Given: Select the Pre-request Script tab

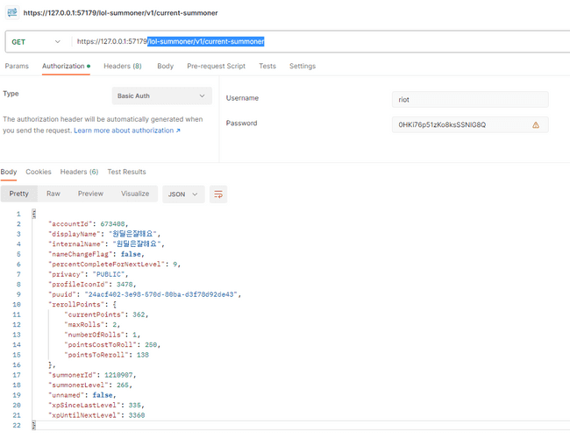Looking at the screenshot, I should pyautogui.click(x=216, y=66).
